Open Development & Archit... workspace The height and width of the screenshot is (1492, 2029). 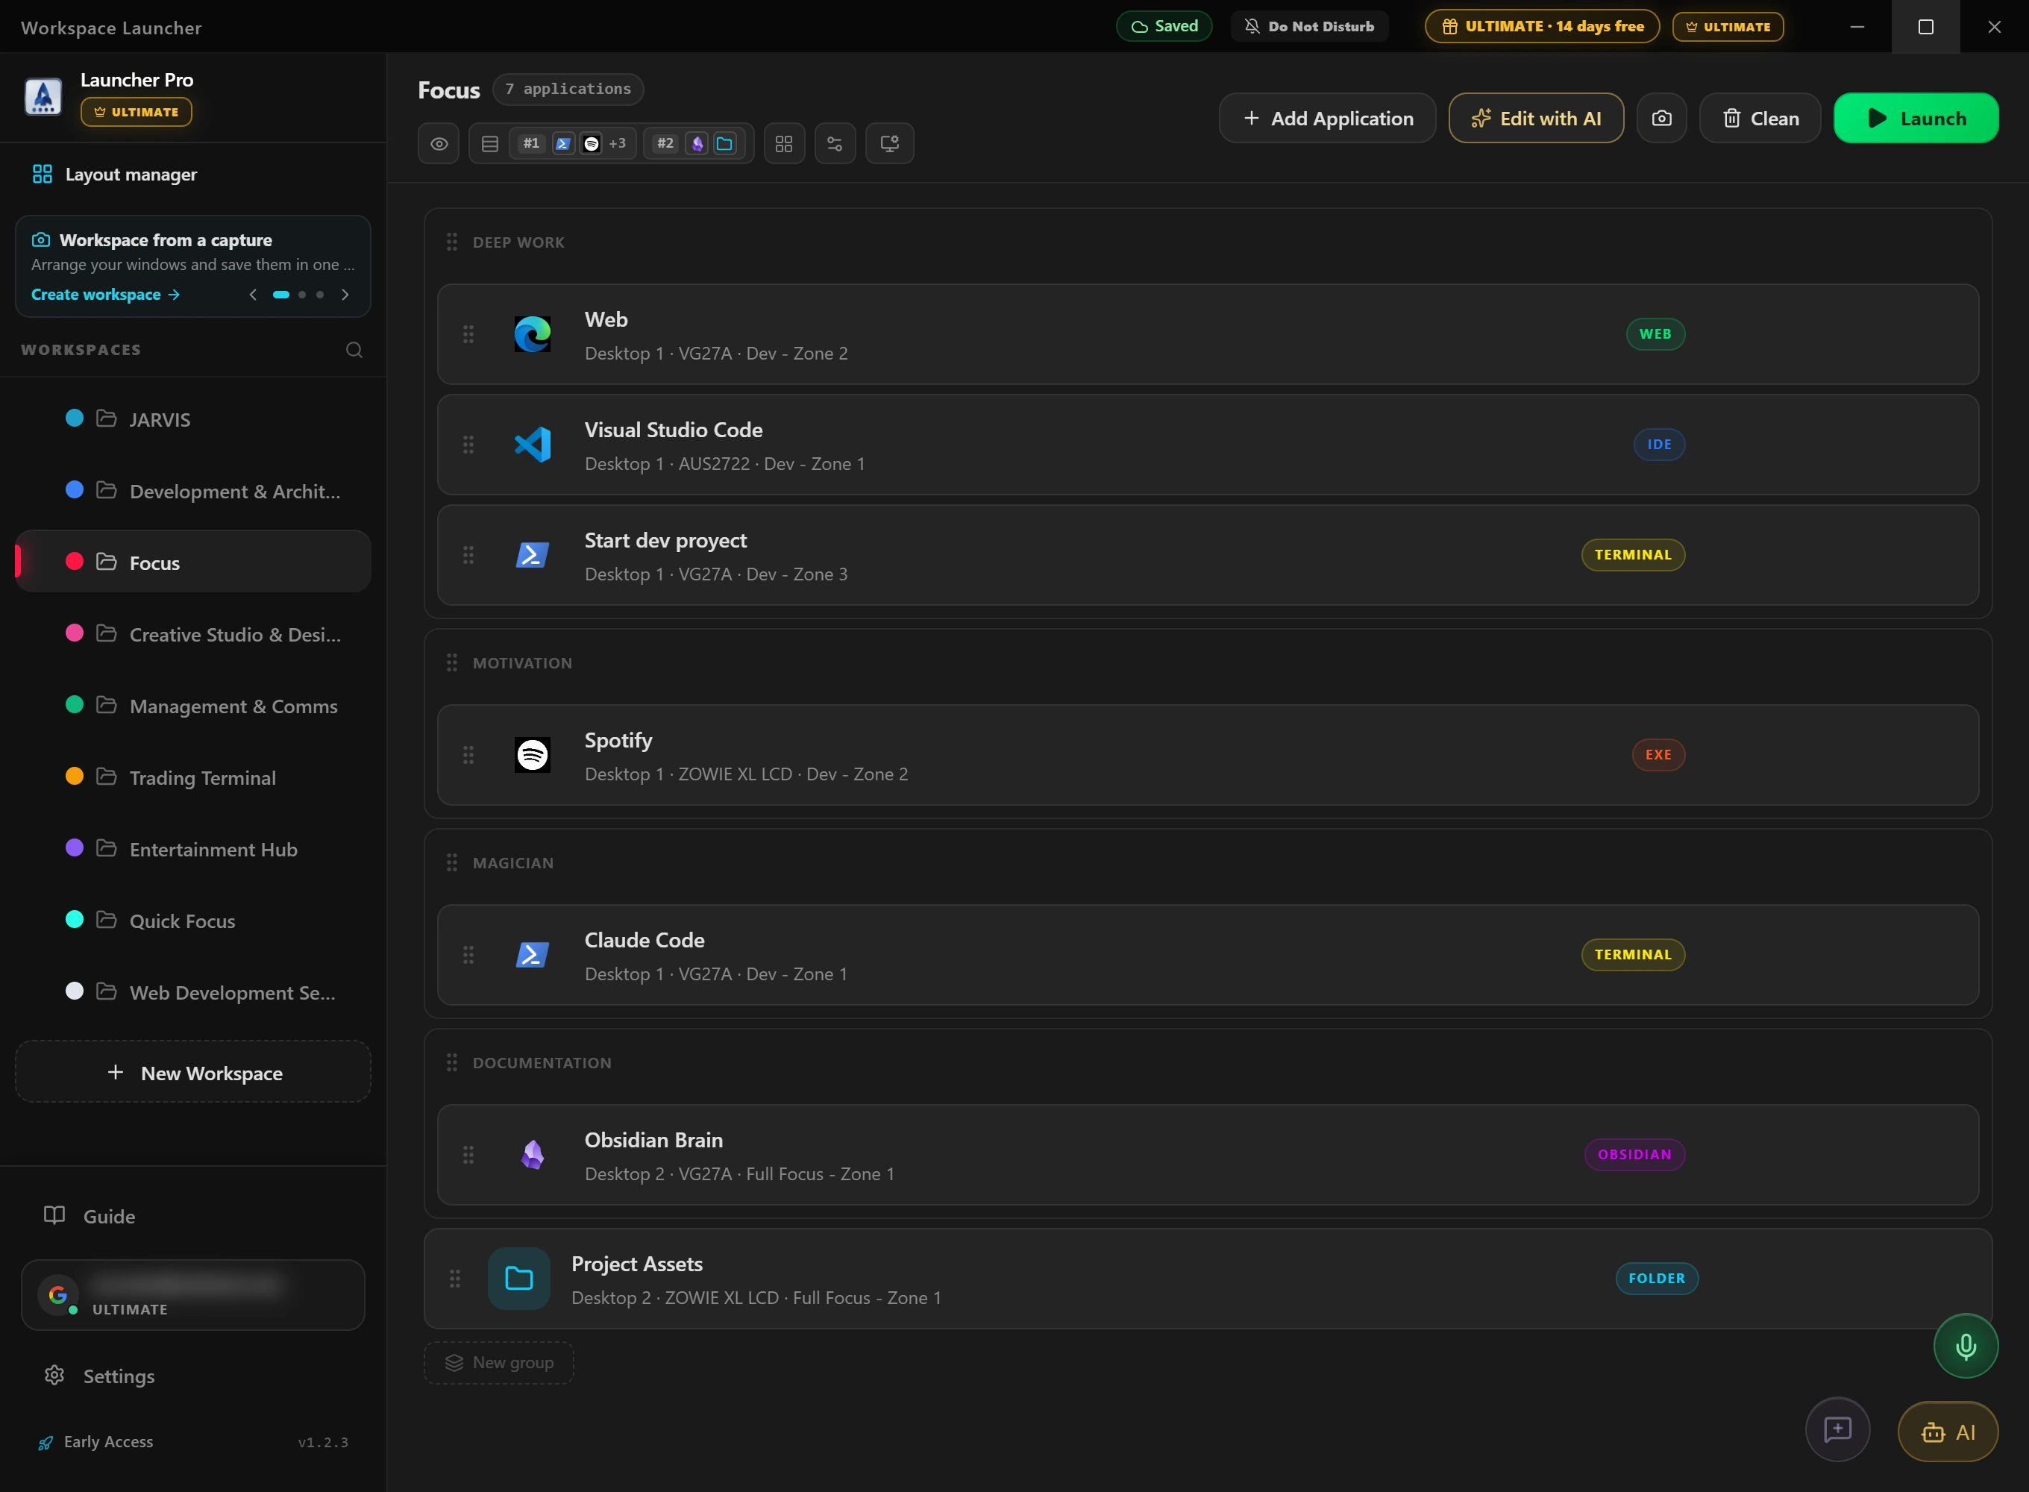(193, 490)
